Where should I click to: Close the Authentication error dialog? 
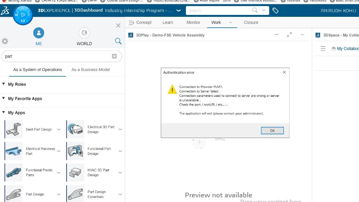tap(284, 72)
